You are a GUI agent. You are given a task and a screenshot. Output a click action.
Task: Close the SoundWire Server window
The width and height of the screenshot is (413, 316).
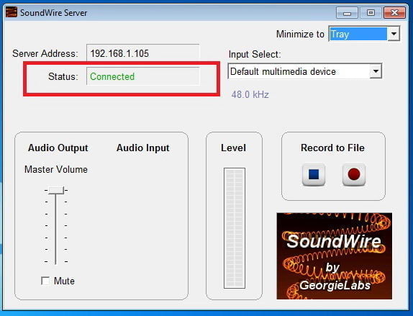(394, 13)
